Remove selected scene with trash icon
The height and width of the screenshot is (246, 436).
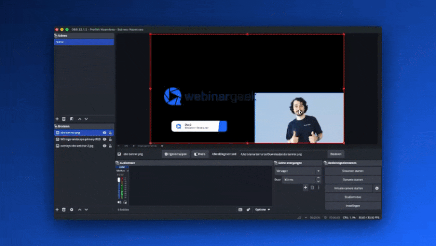click(x=64, y=119)
